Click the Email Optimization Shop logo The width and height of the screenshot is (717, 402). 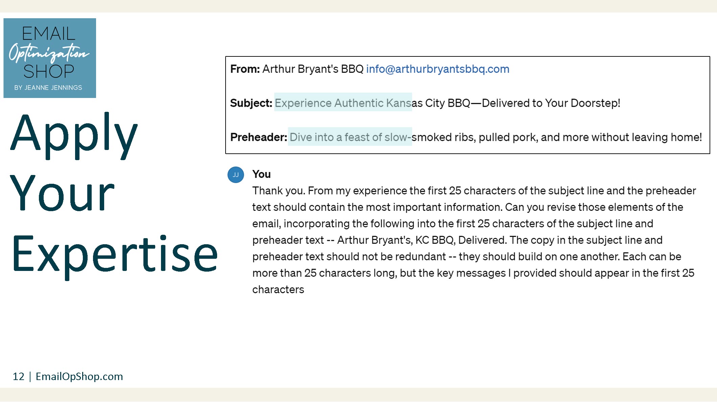pyautogui.click(x=50, y=58)
